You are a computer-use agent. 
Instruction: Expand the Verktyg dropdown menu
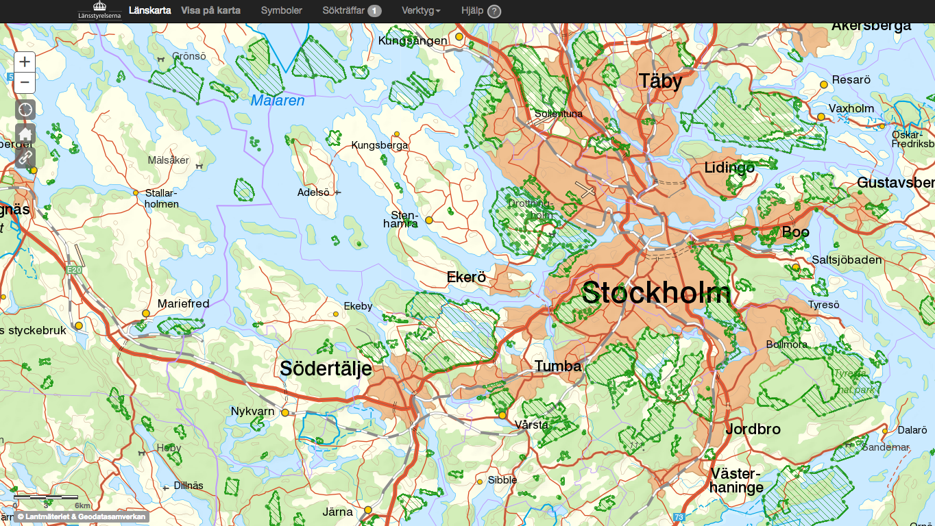(421, 11)
